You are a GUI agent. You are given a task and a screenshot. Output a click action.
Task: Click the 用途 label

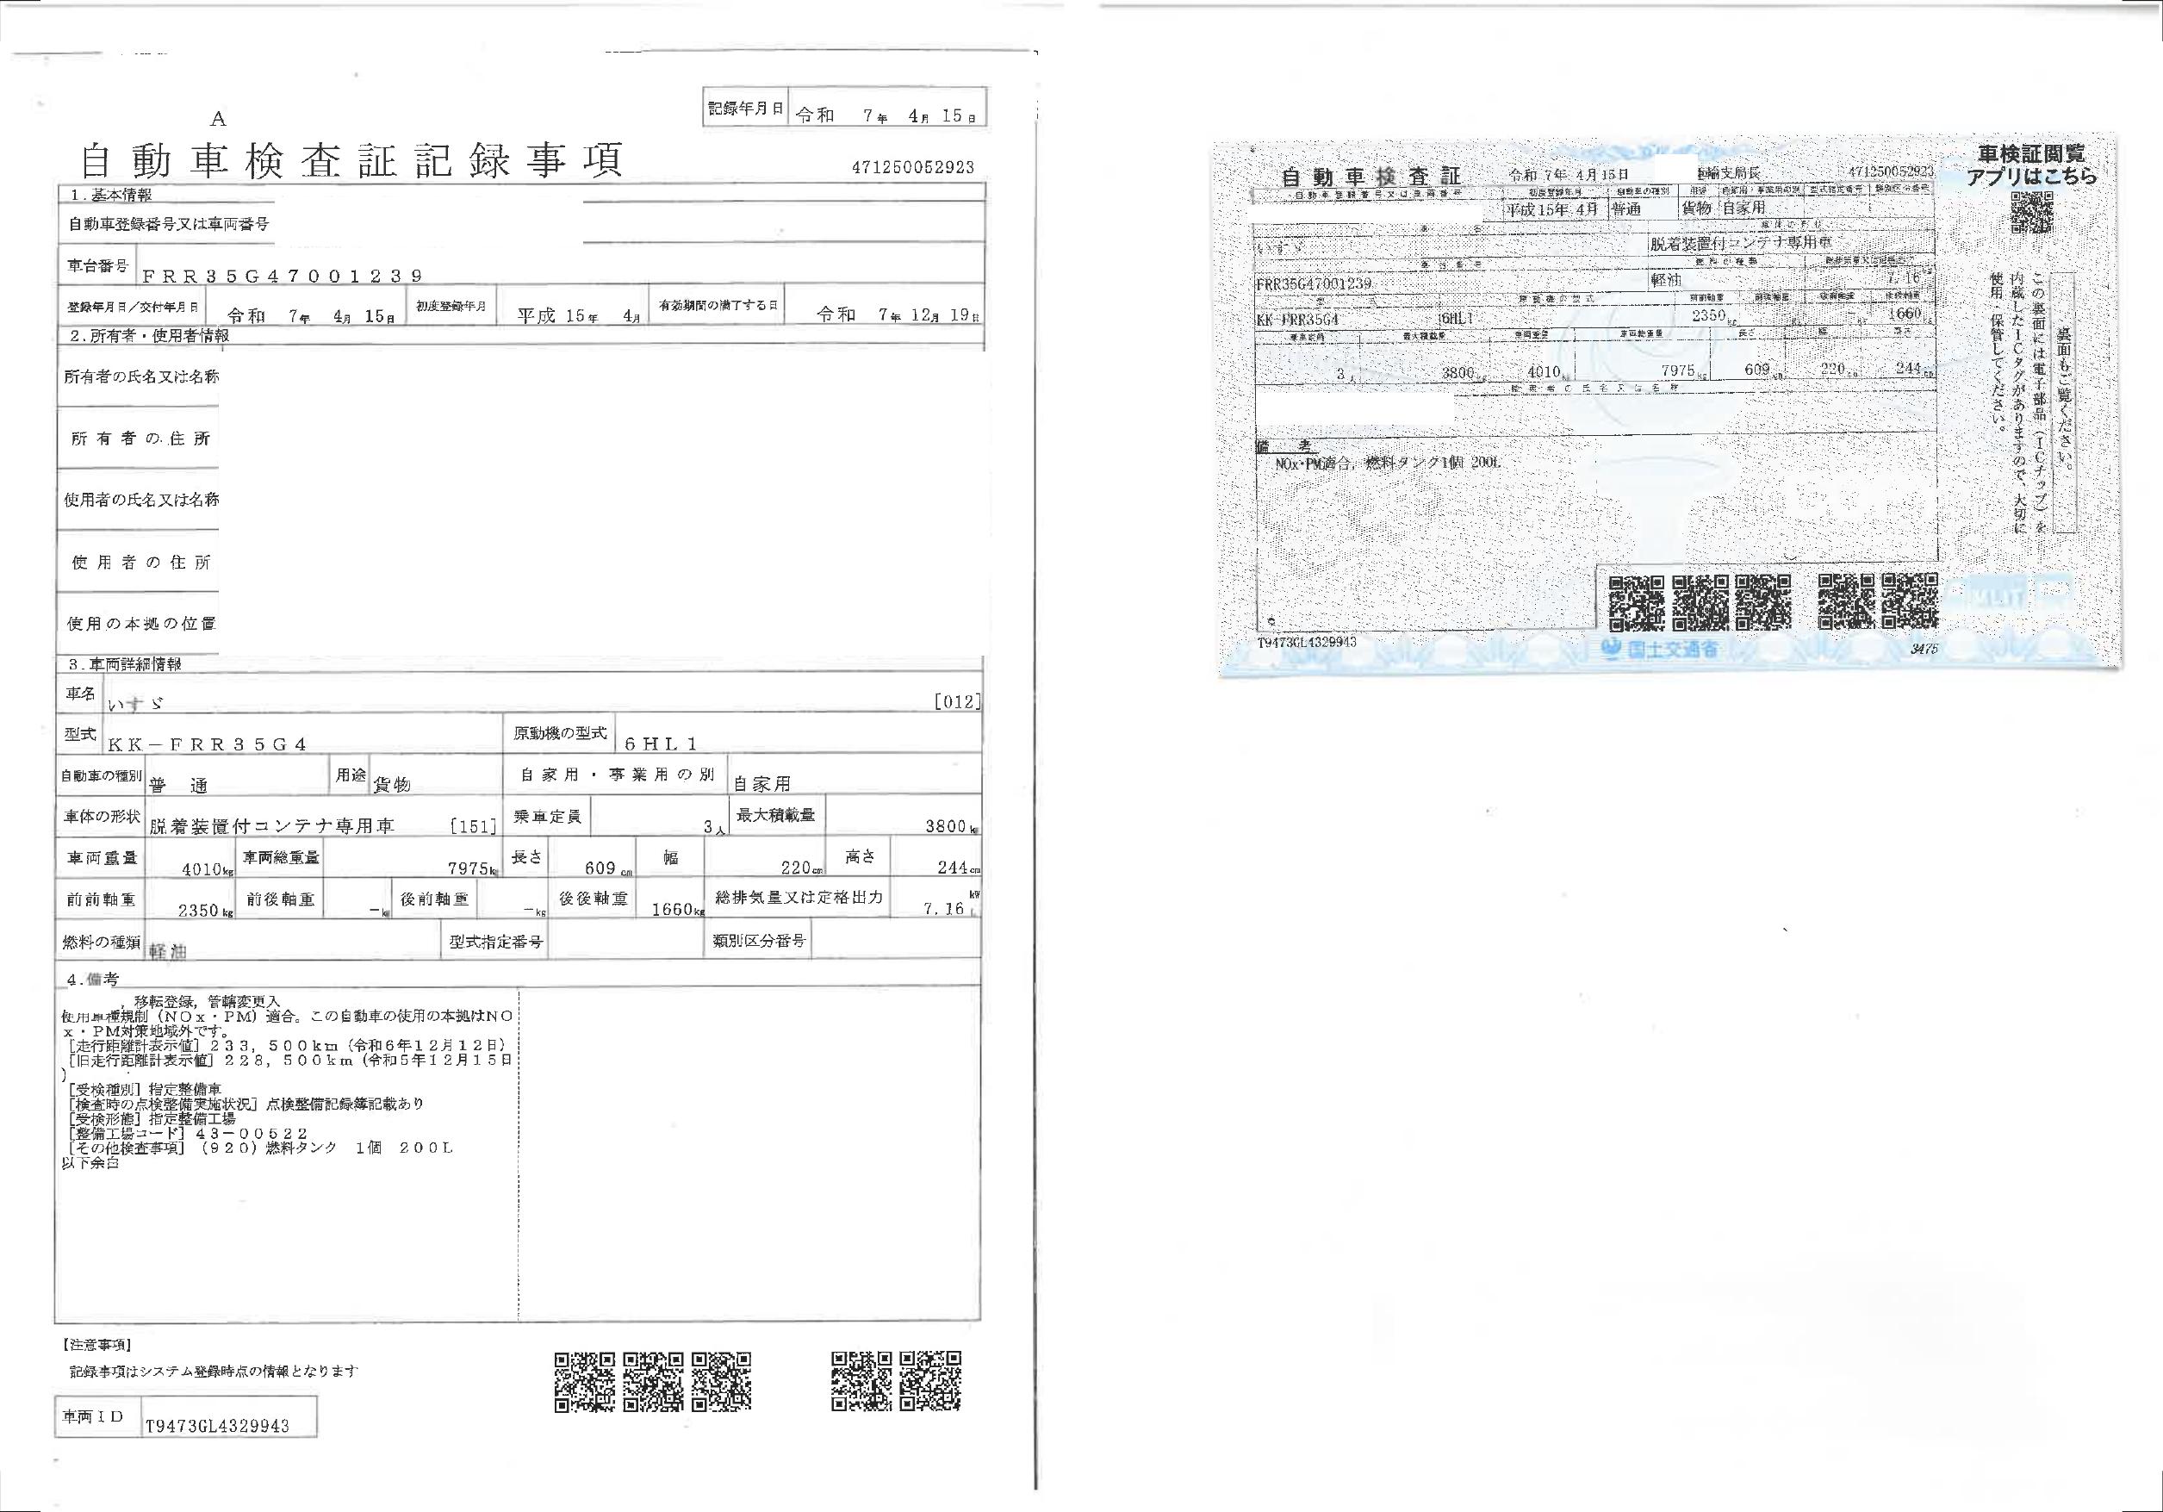pyautogui.click(x=350, y=775)
